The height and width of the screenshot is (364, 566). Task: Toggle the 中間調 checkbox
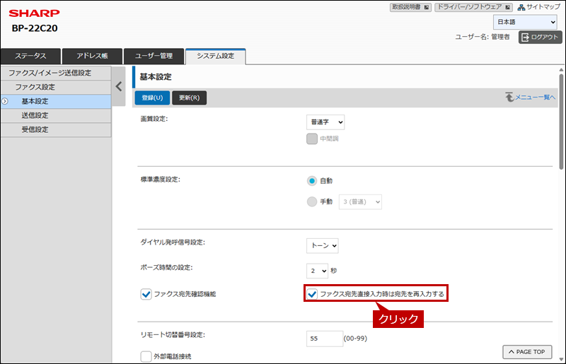[312, 139]
